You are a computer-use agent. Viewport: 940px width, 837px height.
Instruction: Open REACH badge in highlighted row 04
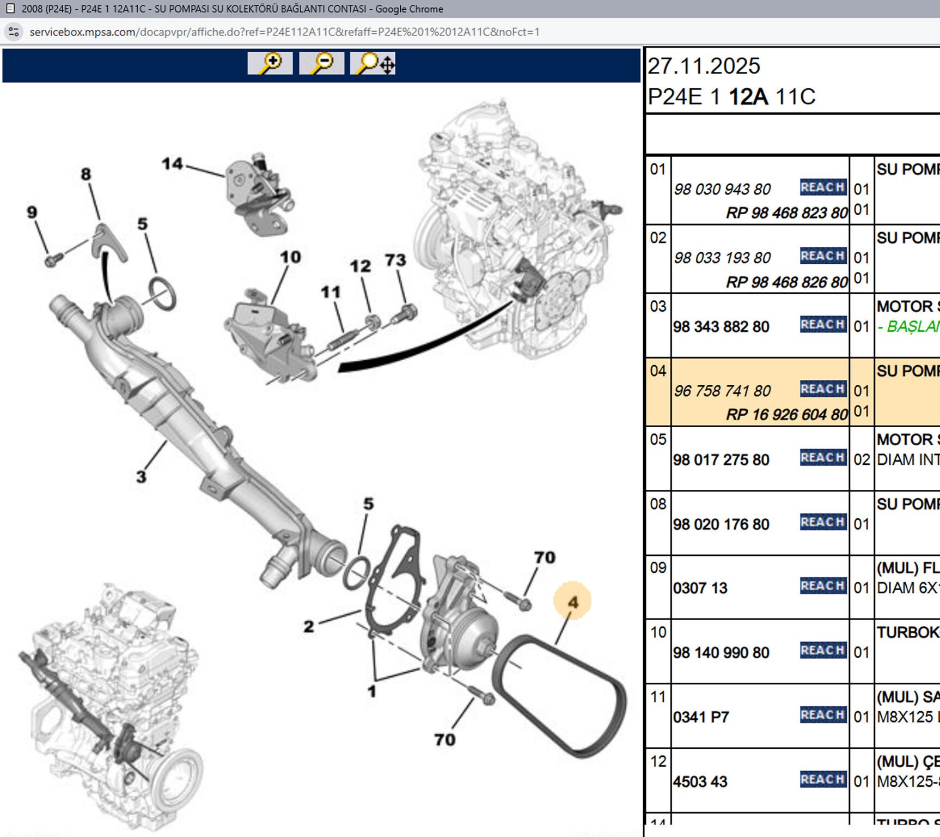[822, 389]
